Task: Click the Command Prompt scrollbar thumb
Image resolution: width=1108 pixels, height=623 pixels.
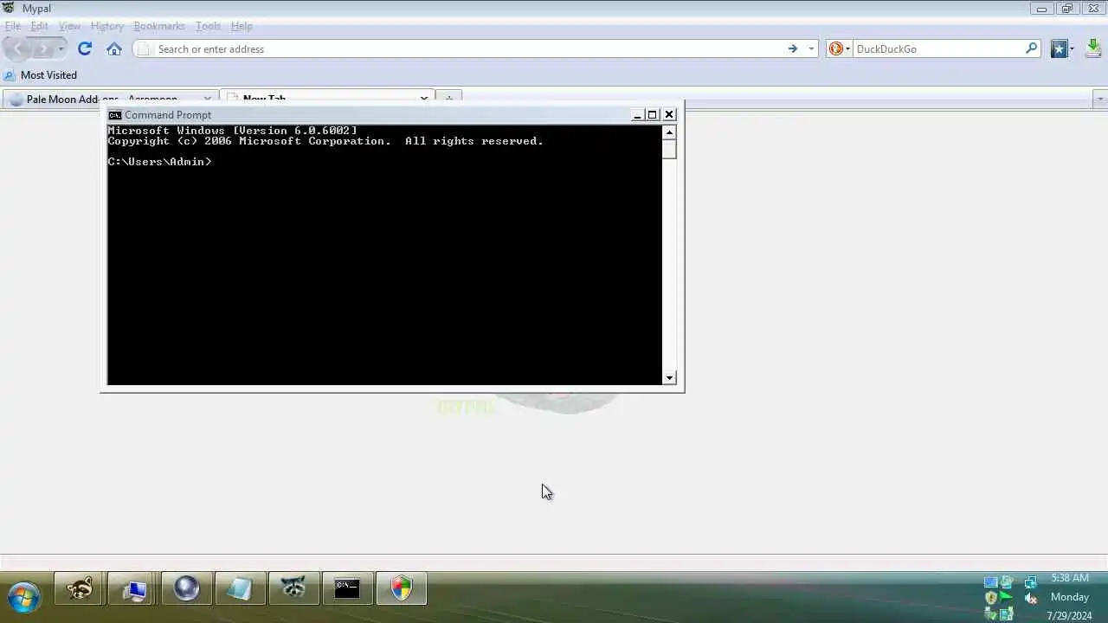Action: tap(669, 149)
